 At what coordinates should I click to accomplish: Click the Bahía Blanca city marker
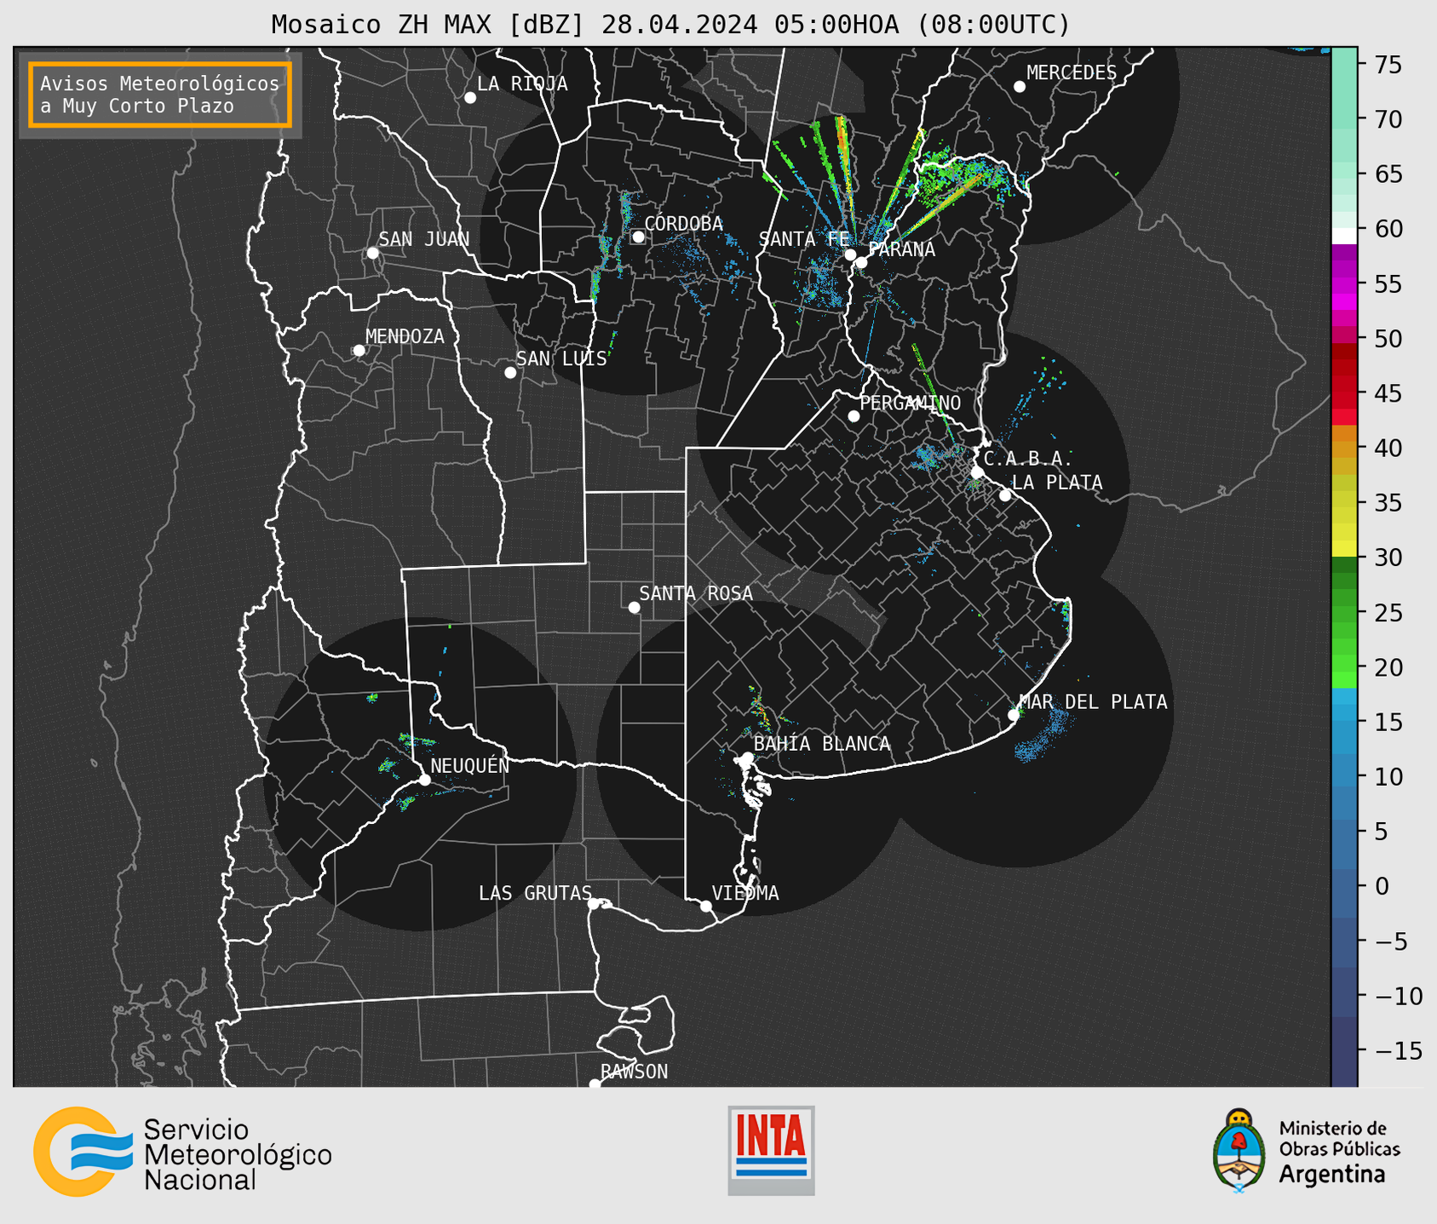tap(747, 758)
